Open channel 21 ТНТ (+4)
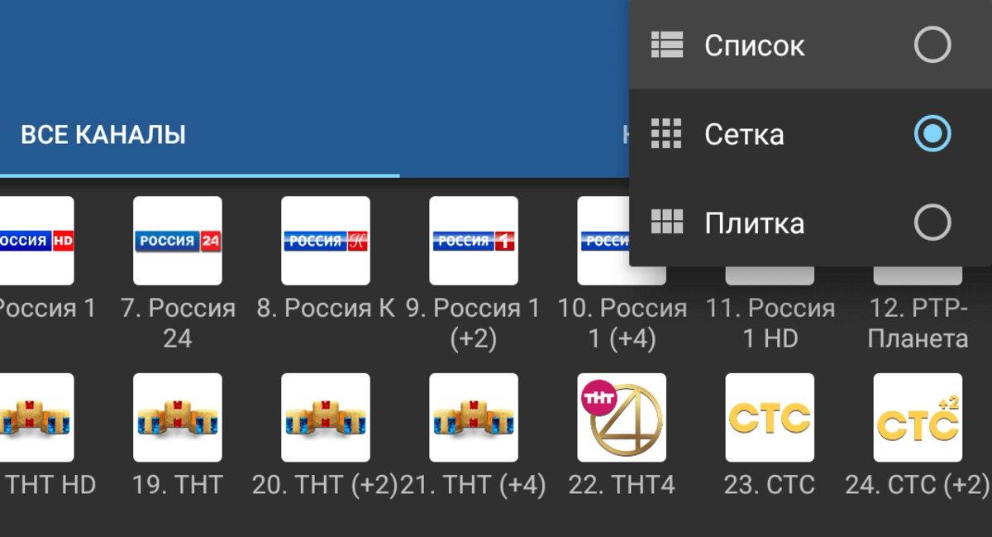The height and width of the screenshot is (537, 992). click(473, 417)
